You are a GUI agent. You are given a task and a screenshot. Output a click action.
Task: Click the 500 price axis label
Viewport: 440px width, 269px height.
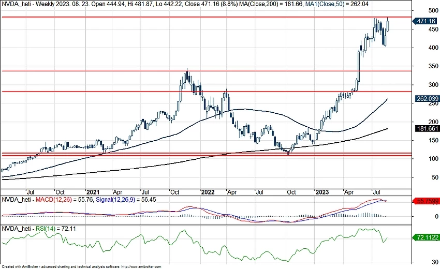pos(433,11)
